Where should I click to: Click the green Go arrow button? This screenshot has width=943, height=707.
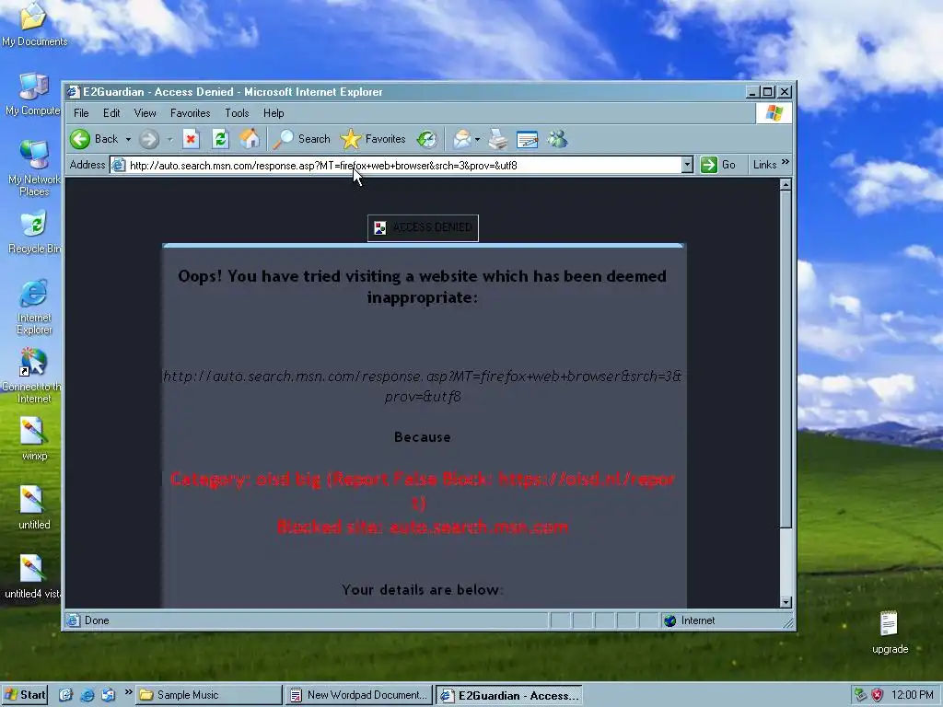(709, 165)
